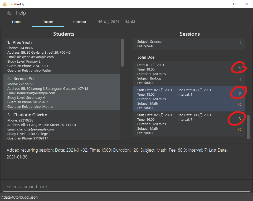253x201 pixels.
Task: Click the Sessions panel heading
Action: tap(190, 34)
